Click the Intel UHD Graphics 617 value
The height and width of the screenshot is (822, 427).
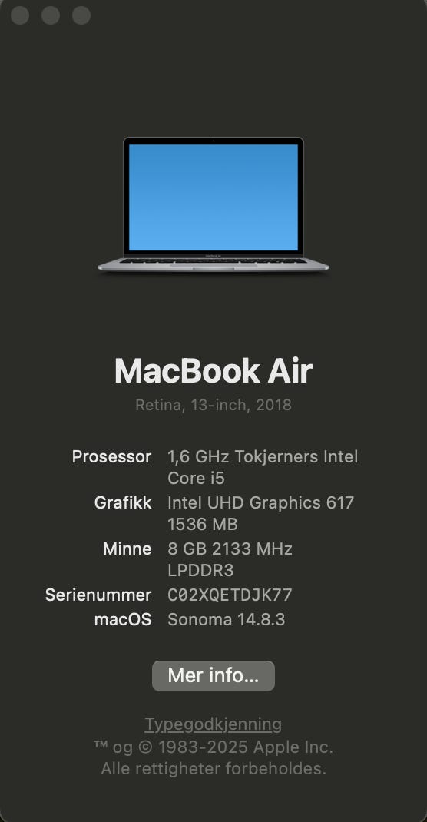[x=261, y=502]
